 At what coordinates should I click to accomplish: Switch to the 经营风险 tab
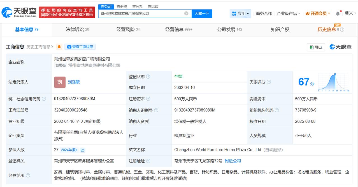128,30
